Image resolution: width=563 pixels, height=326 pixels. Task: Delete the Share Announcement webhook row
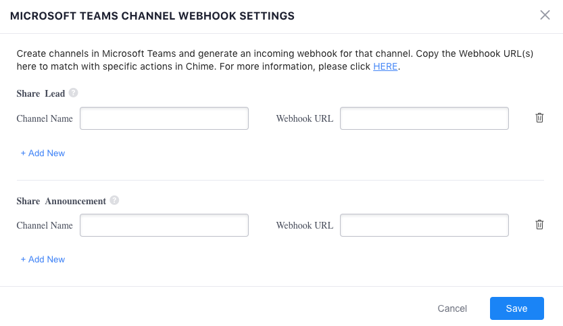pos(539,225)
